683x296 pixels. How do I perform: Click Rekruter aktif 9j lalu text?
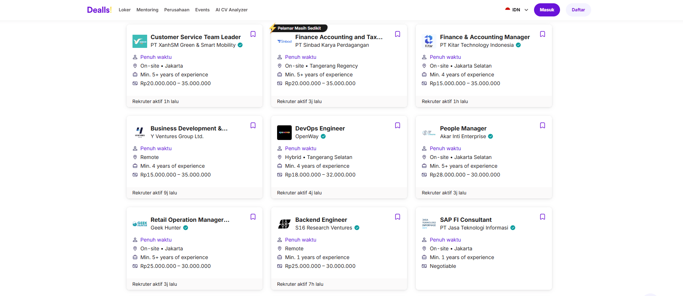click(x=155, y=193)
